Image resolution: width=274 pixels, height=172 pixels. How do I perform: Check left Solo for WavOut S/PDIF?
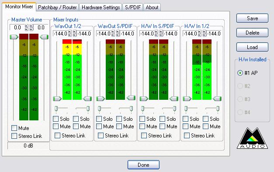[x=99, y=119]
